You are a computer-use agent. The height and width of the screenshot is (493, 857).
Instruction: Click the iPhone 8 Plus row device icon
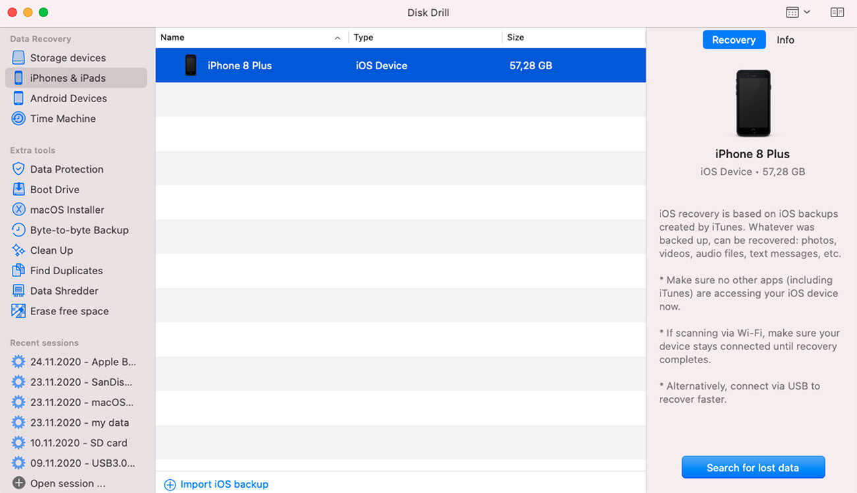coord(191,65)
